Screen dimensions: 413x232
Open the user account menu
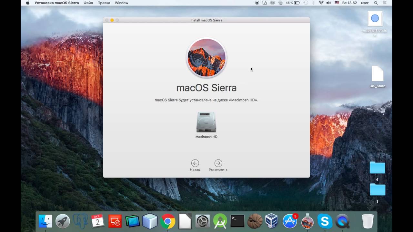pyautogui.click(x=365, y=3)
